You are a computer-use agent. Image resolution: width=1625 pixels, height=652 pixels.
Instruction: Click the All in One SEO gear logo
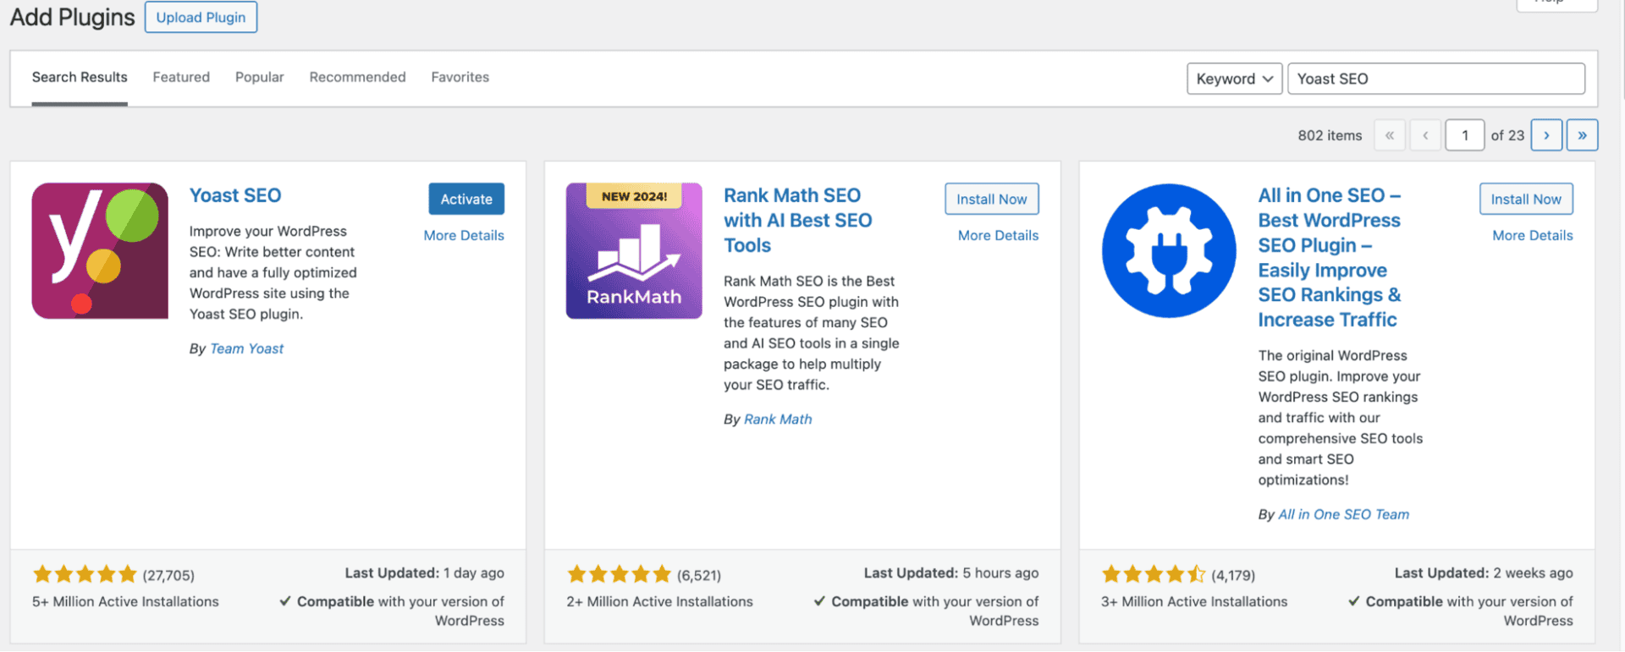(1169, 250)
